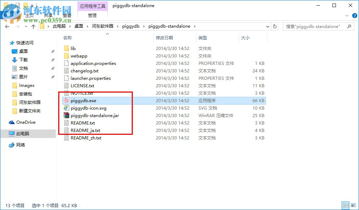Image resolution: width=359 pixels, height=210 pixels.
Task: Open the 文件 (File) menu
Action: tap(11, 15)
